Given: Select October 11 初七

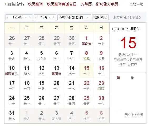Looking at the screenshot, I should point(27,71).
